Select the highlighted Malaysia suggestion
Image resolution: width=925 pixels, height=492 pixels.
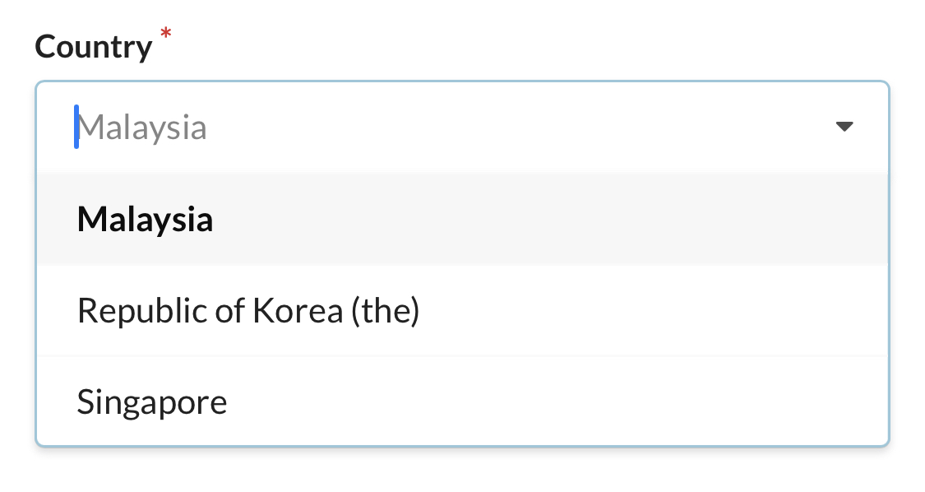(x=145, y=219)
